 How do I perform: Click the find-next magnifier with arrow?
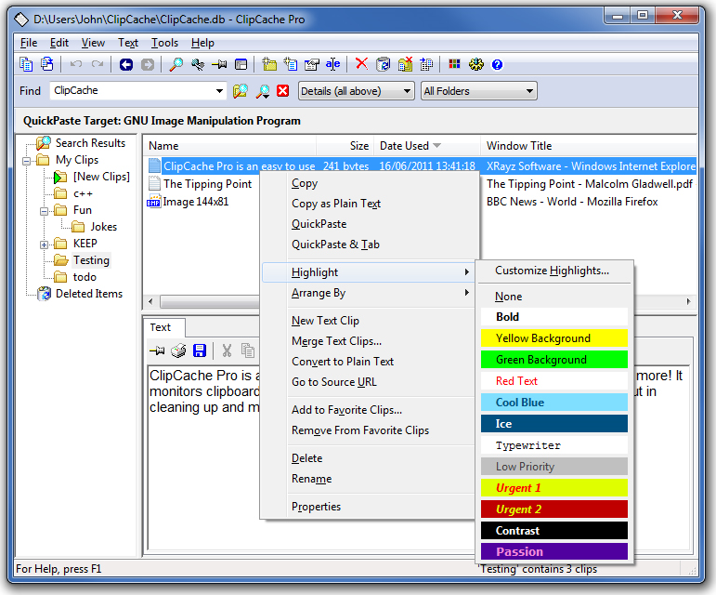click(x=262, y=91)
